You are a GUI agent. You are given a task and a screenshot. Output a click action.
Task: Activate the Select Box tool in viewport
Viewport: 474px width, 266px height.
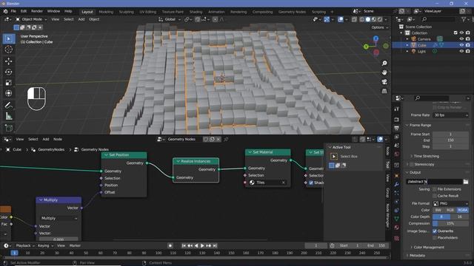[8, 38]
